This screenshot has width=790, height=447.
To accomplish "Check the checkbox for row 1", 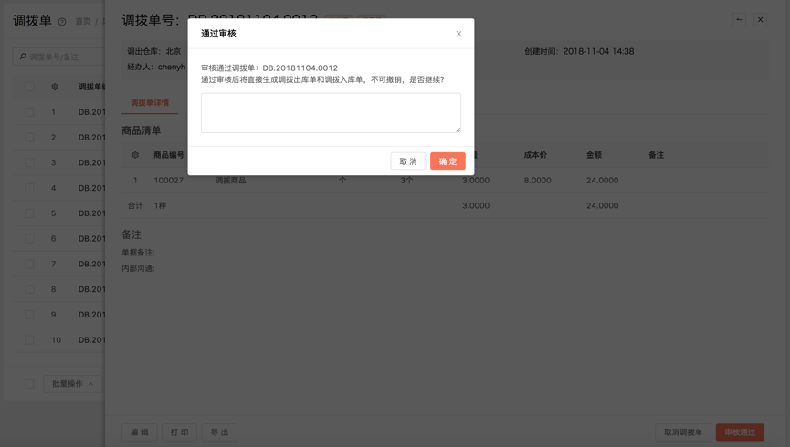I will pos(30,112).
